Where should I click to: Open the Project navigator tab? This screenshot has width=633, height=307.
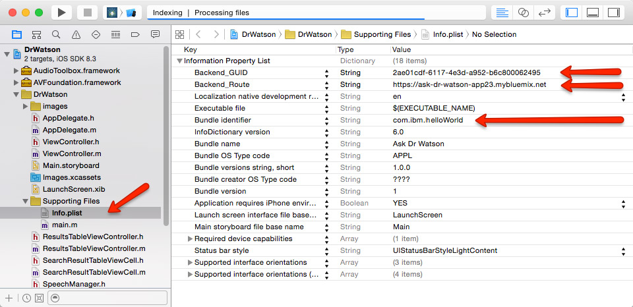click(16, 34)
